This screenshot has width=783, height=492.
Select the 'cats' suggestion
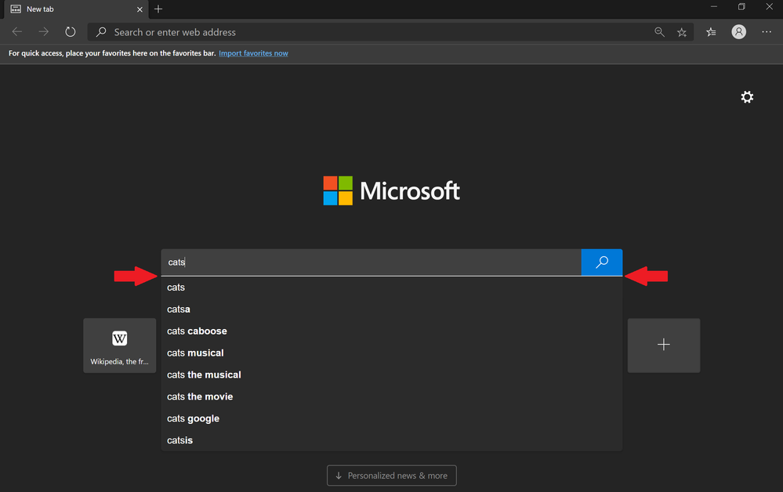point(392,288)
